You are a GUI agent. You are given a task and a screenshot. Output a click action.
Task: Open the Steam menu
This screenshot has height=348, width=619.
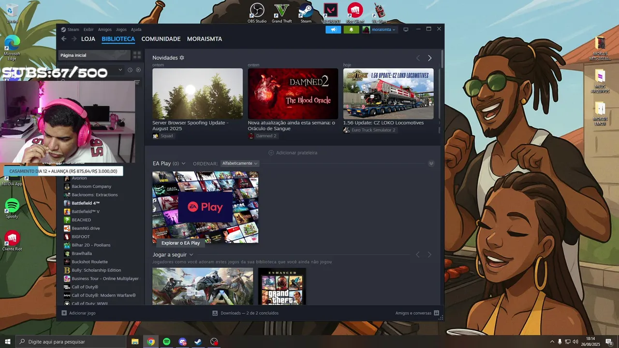(x=73, y=29)
